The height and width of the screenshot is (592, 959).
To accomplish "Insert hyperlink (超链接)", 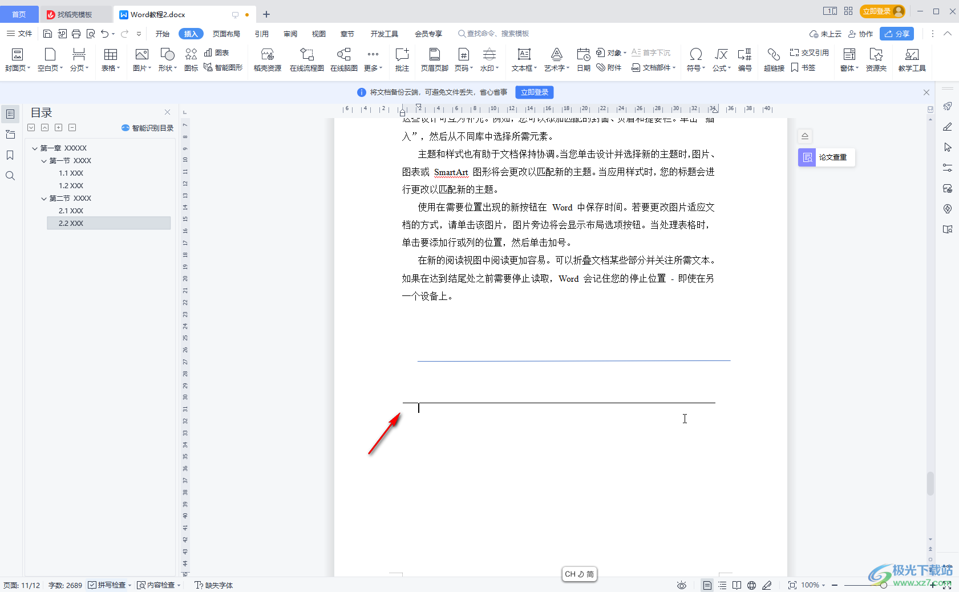I will (x=774, y=60).
